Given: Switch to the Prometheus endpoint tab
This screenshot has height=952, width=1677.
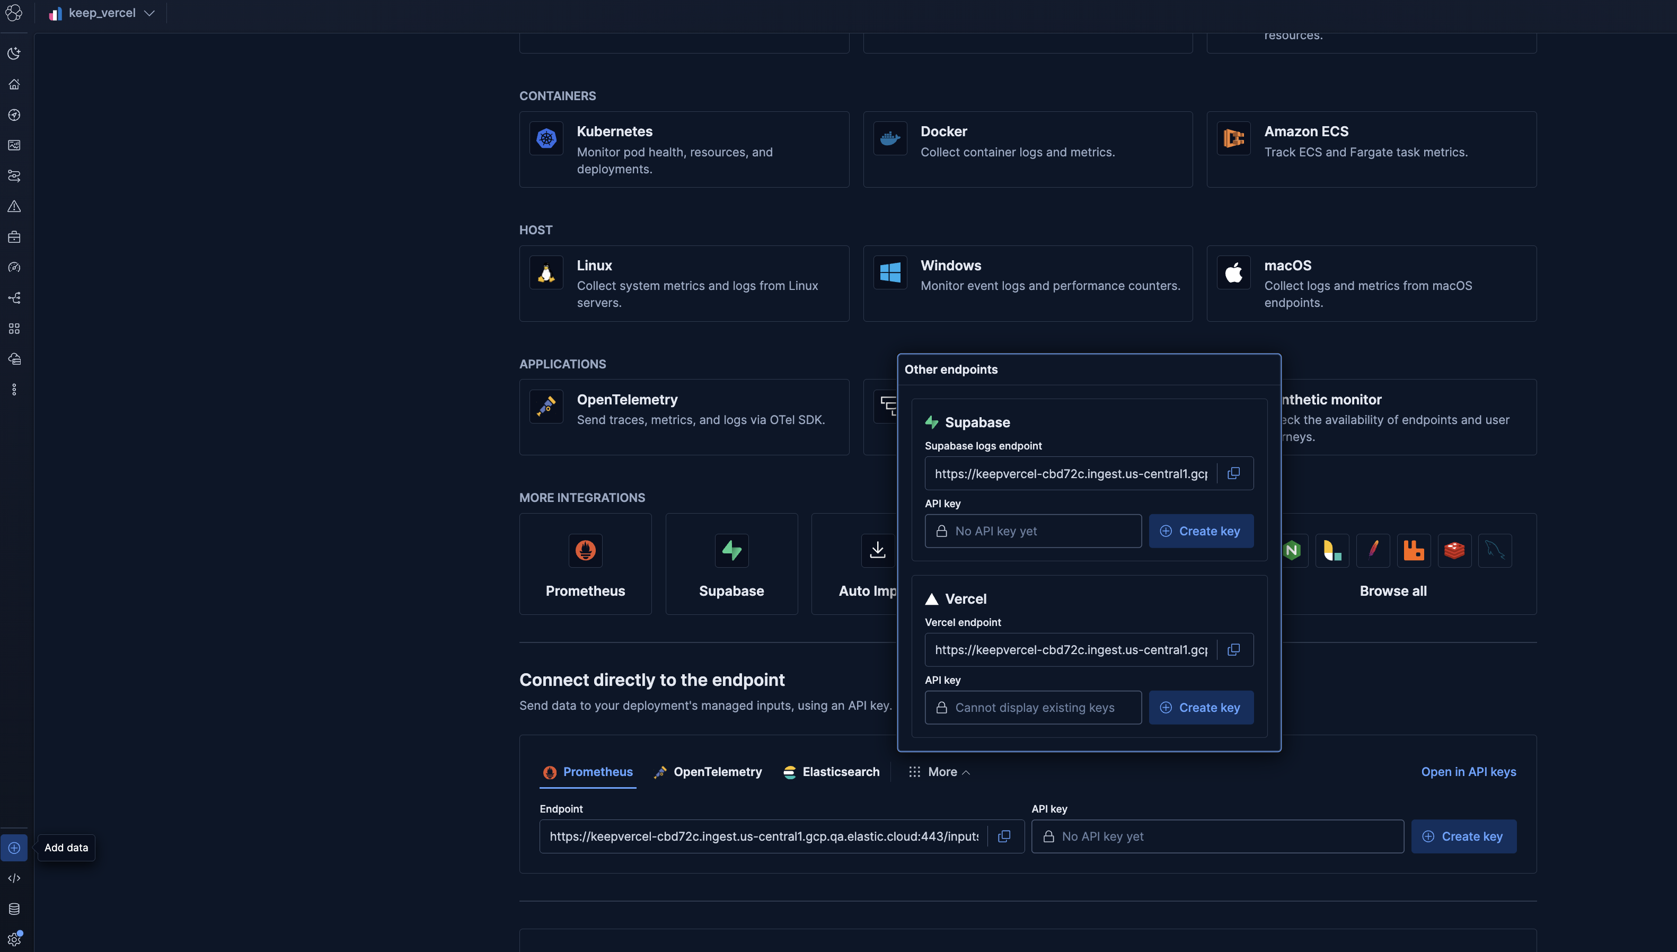Looking at the screenshot, I should 588,772.
